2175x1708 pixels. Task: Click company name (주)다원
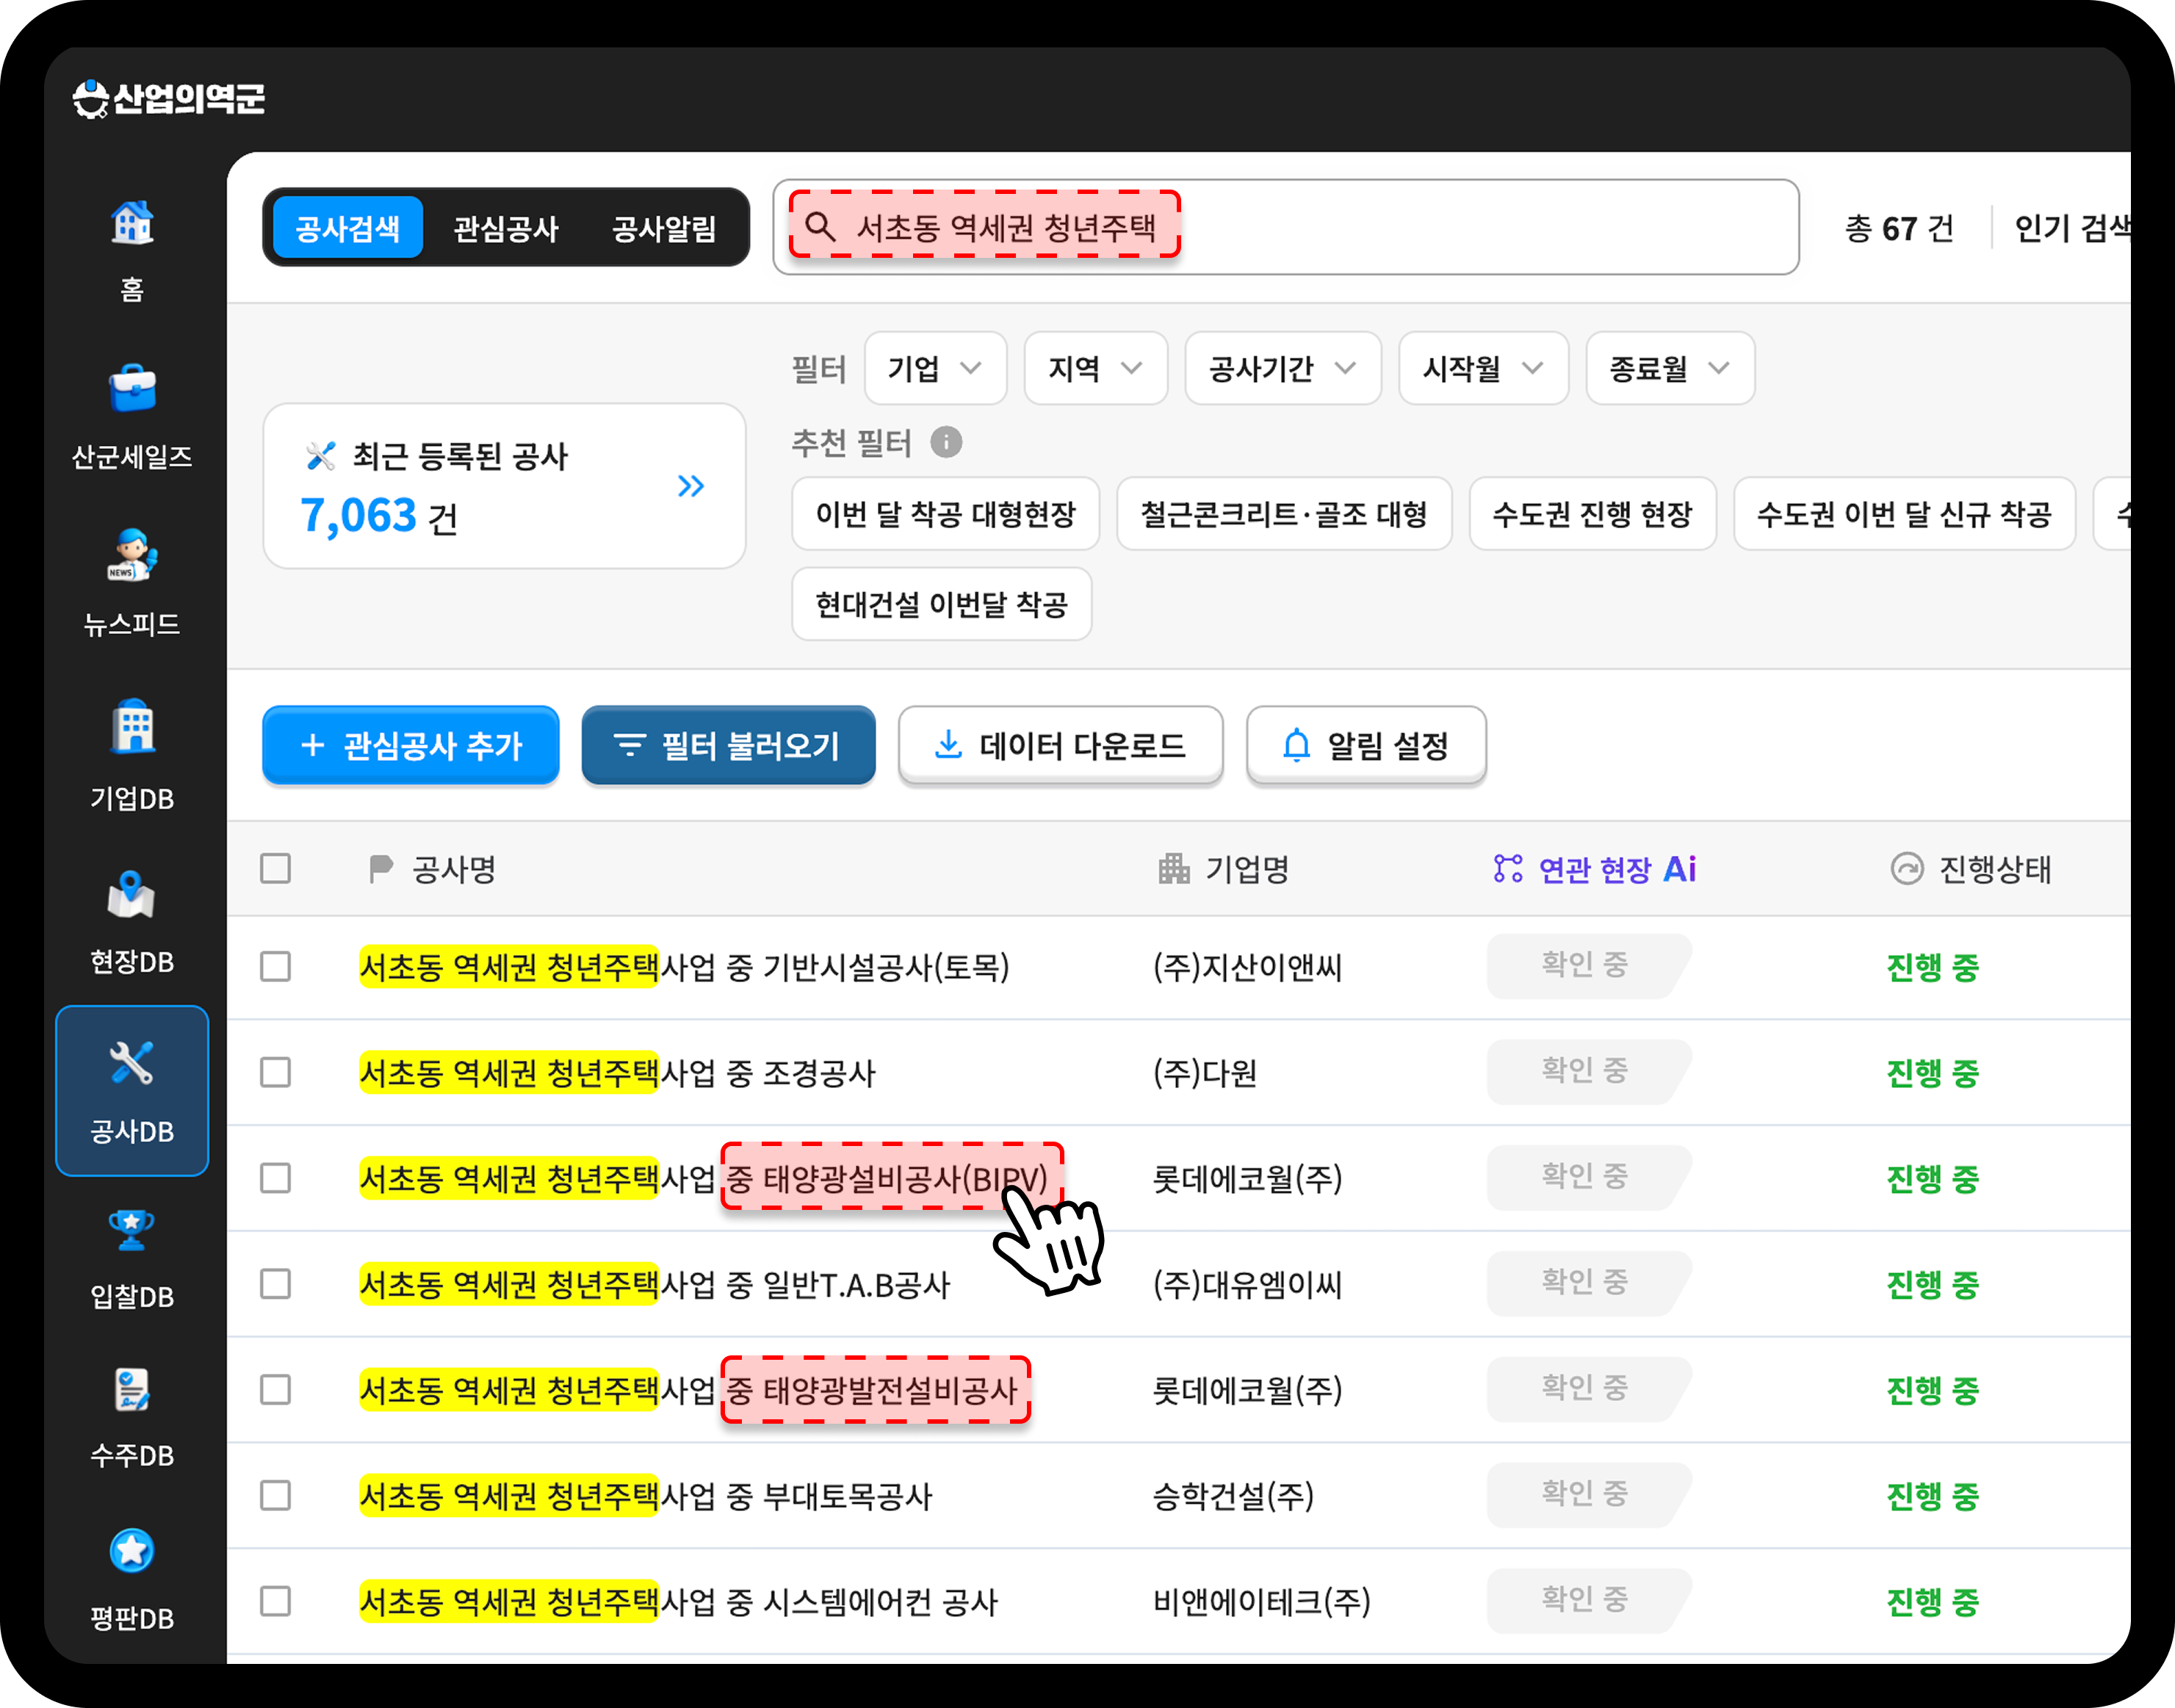point(1204,1072)
